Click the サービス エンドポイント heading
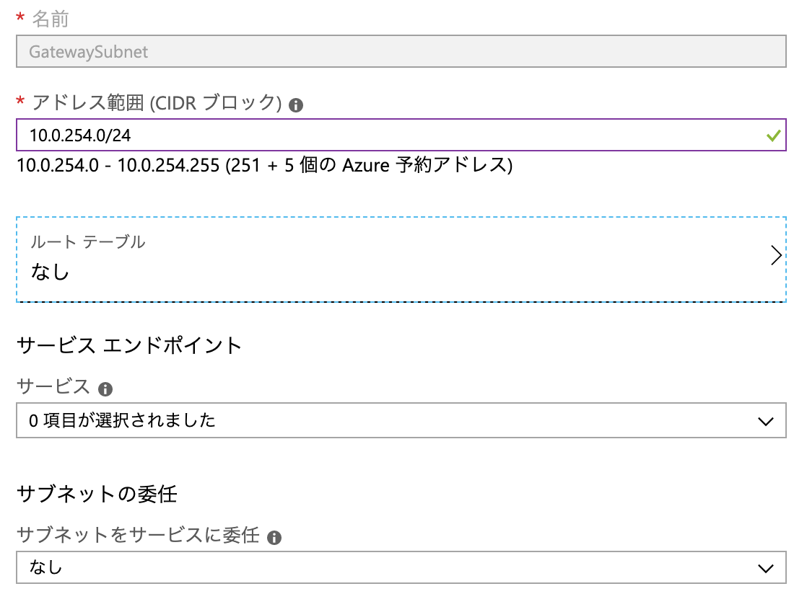Viewport: 807px width, 594px height. click(128, 345)
